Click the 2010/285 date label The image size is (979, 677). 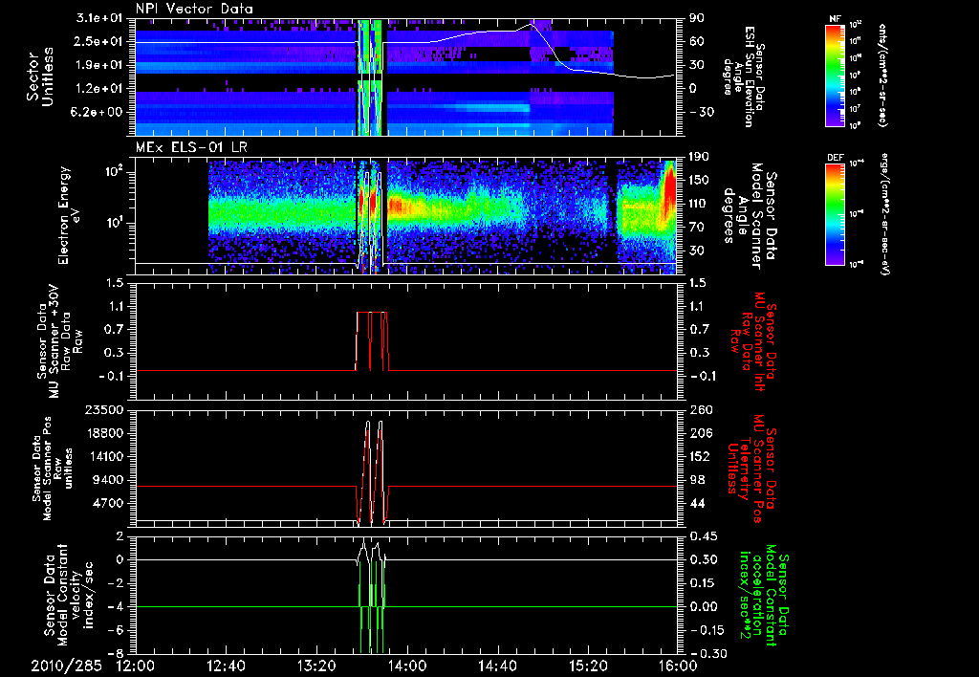(x=66, y=666)
